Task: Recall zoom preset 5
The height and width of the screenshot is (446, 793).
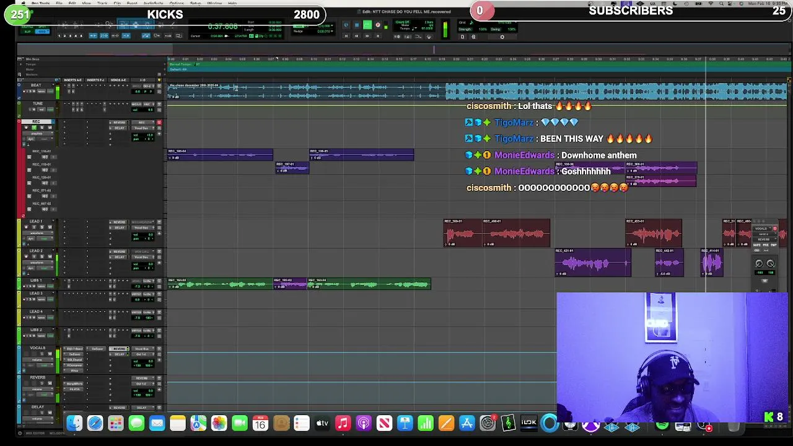Action: 80,36
